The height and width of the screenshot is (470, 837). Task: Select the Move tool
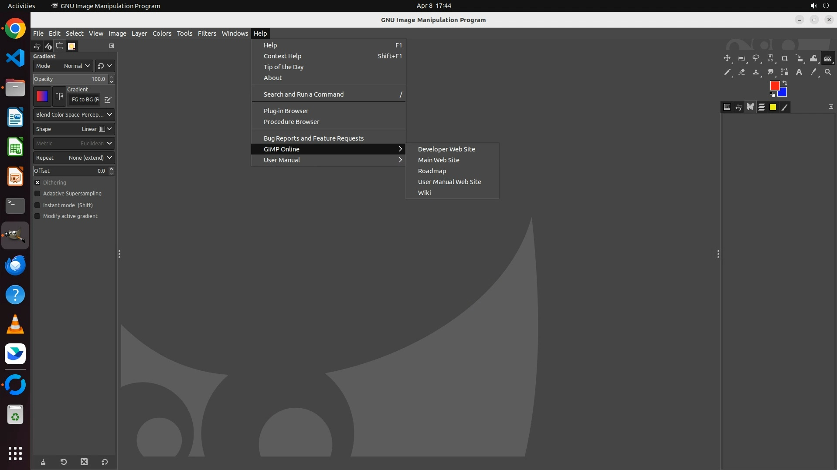[x=727, y=58]
